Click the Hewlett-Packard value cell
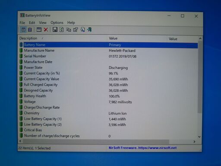This screenshot has height=166, width=221. click(122, 51)
